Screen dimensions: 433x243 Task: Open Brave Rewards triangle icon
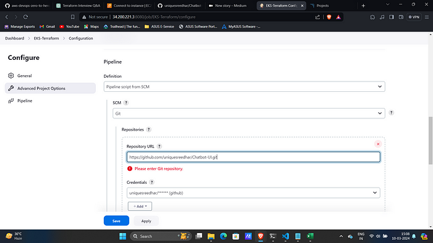click(x=338, y=17)
